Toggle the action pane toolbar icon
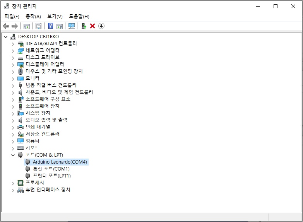Viewport: 303px width, 222px height. (x=60, y=26)
